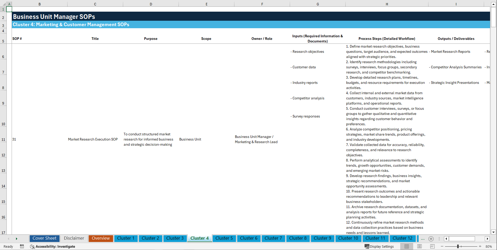Switch to Normal view
The height and width of the screenshot is (250, 497).
pyautogui.click(x=407, y=246)
